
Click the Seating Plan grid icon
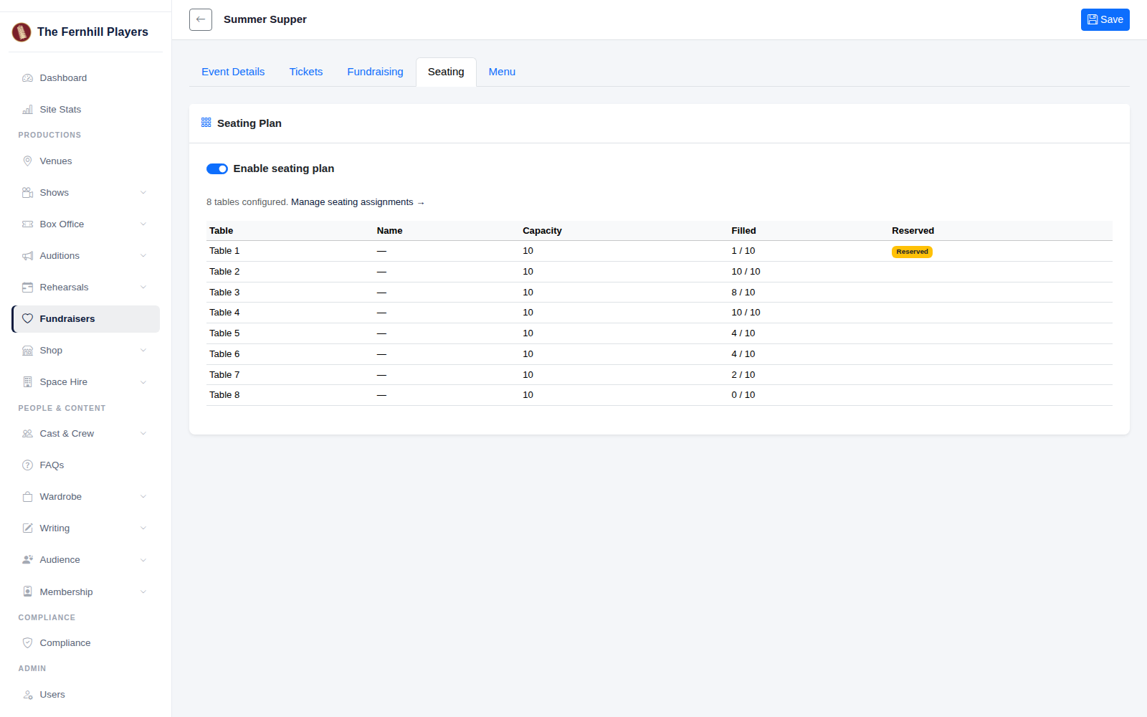[206, 123]
